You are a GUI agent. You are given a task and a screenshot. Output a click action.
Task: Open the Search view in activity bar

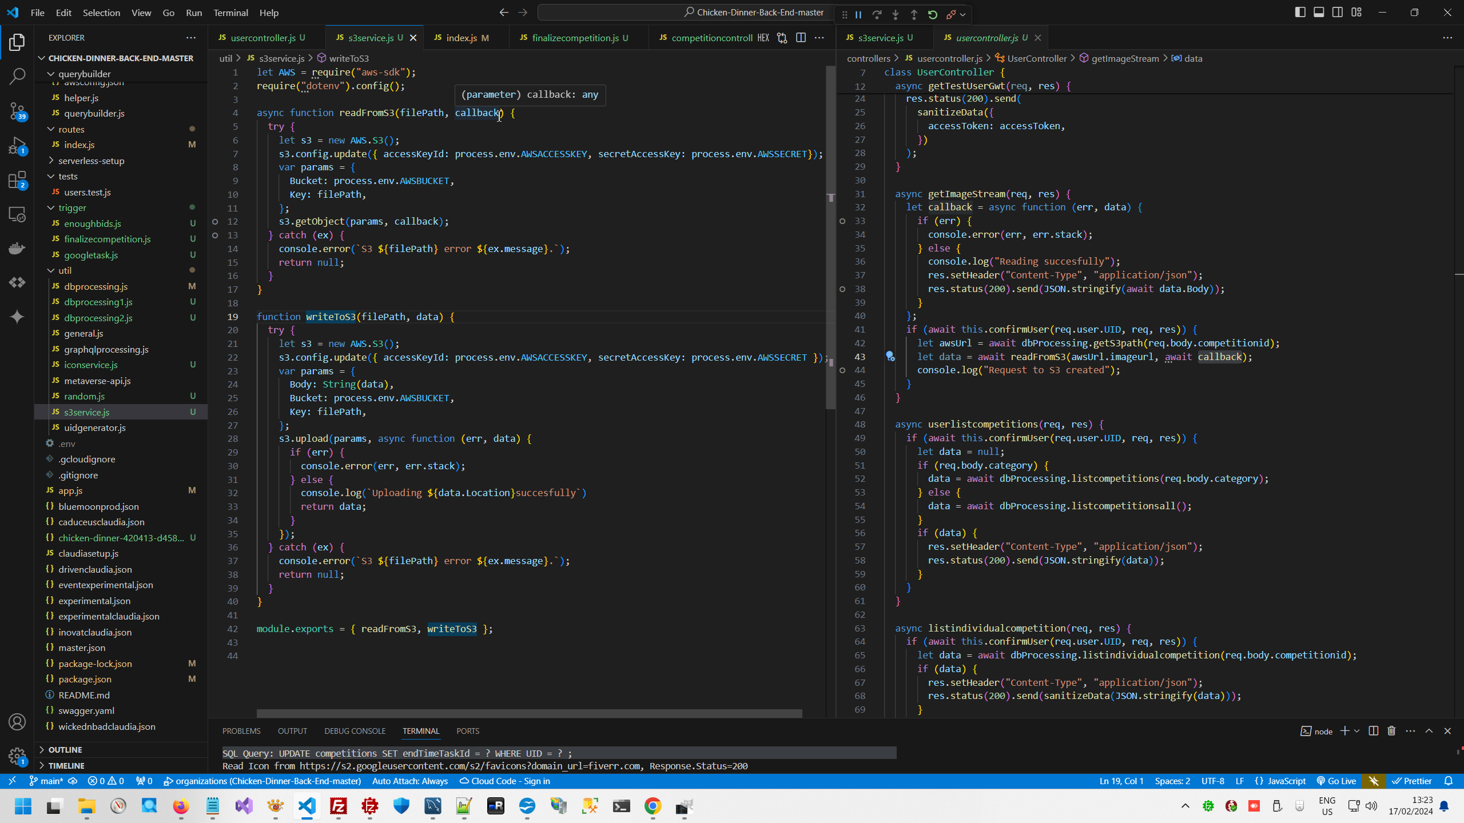click(x=17, y=76)
